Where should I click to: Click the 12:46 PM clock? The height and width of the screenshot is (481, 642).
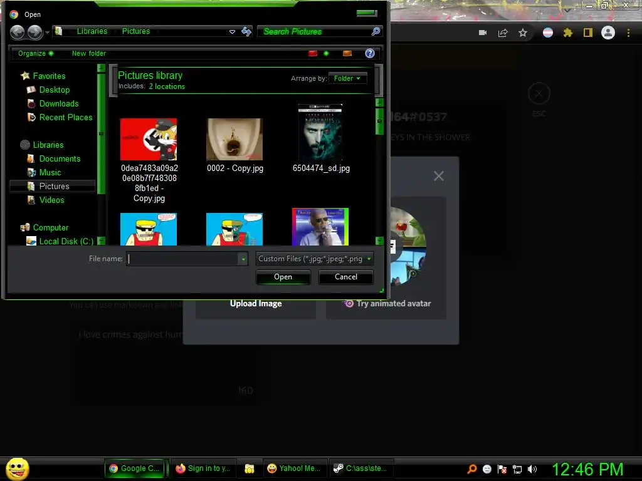click(587, 469)
